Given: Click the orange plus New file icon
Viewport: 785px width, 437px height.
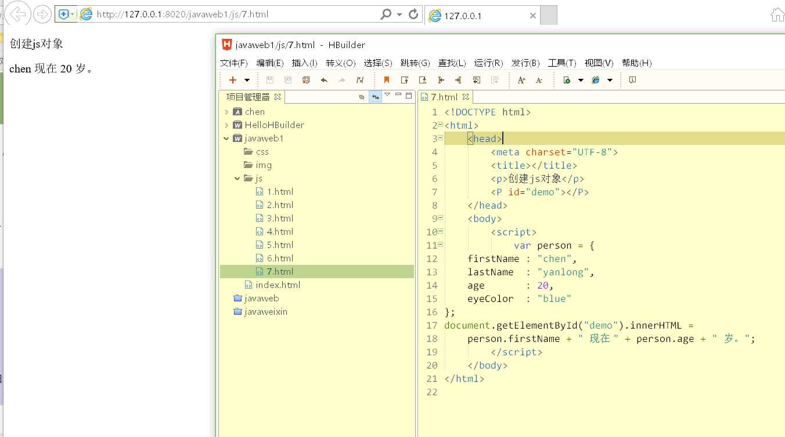Looking at the screenshot, I should [x=233, y=80].
